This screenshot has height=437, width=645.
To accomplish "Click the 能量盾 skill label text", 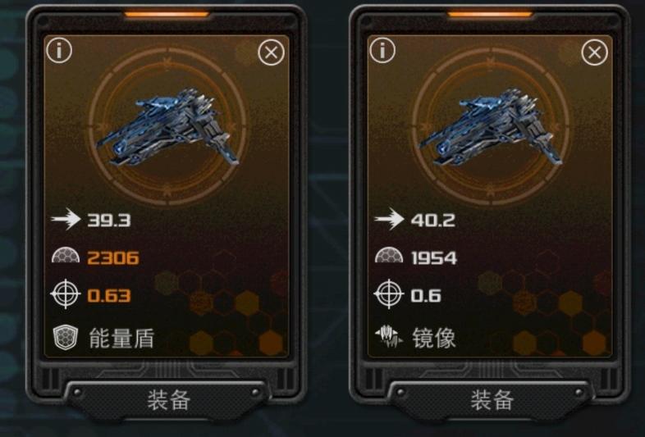I will coord(121,339).
